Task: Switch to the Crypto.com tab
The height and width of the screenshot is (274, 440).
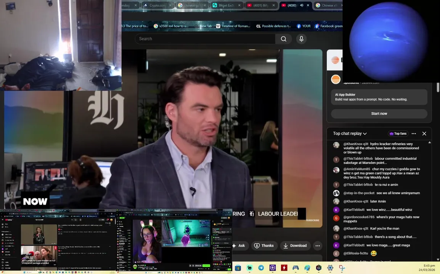Action: point(157,5)
